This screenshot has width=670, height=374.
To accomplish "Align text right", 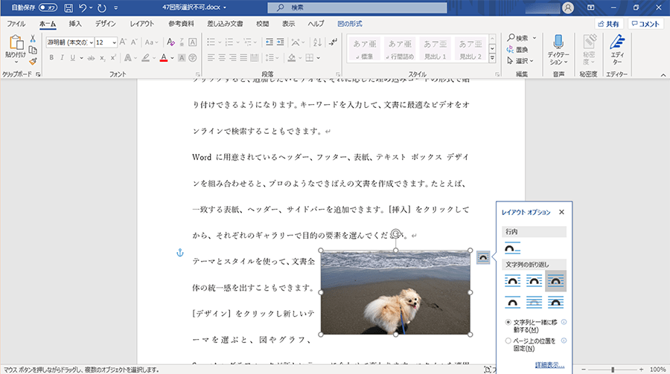I will (x=232, y=58).
